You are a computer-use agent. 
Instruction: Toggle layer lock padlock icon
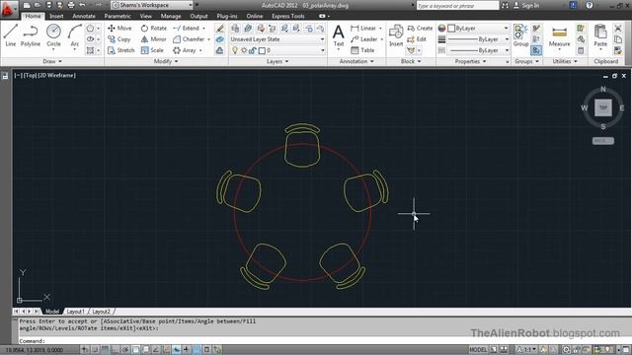(253, 50)
